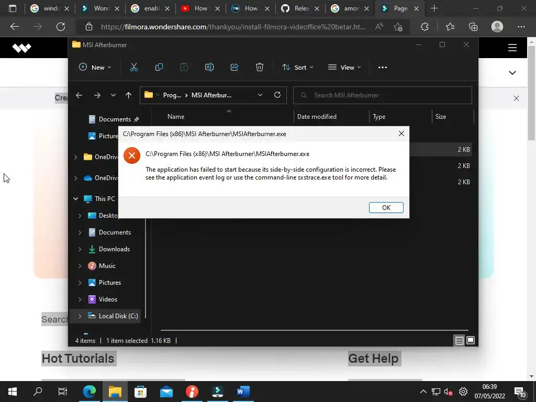Collapse the This PC tree node
This screenshot has width=536, height=402.
tap(75, 198)
